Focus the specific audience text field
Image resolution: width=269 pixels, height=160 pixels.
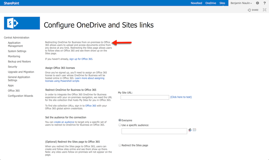tap(154, 131)
